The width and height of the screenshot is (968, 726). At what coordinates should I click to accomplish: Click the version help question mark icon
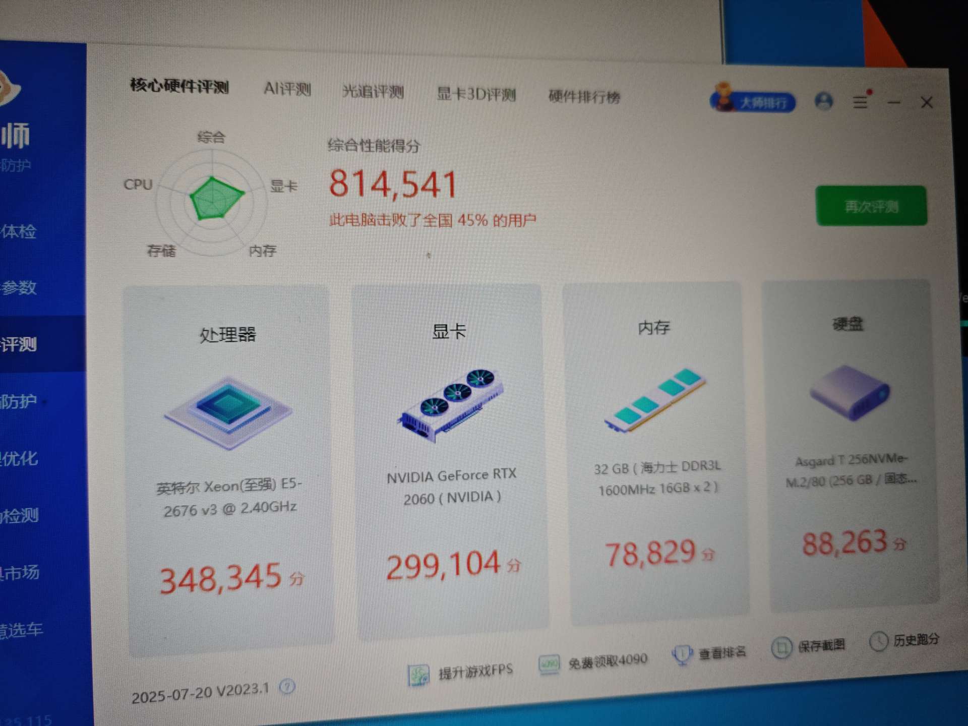287,686
